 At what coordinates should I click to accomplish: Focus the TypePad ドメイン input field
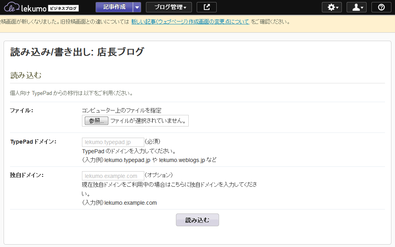pos(113,142)
